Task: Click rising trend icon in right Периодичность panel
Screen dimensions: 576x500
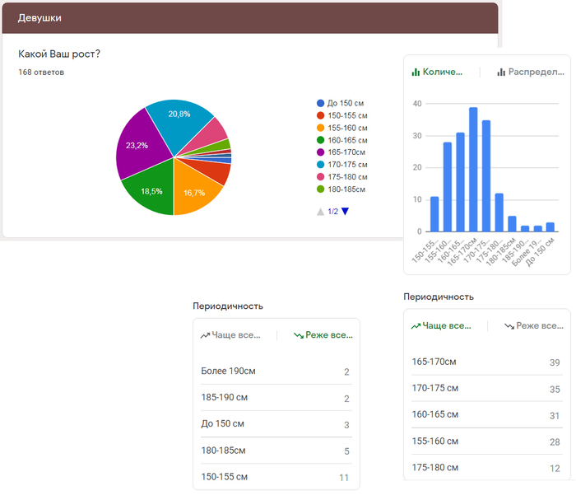Action: (416, 326)
